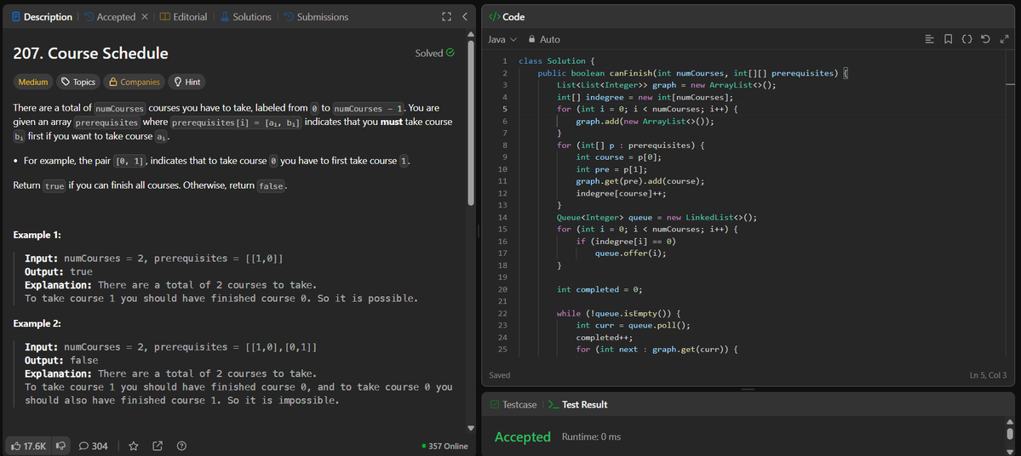Click the numCourses inline code in the description

point(120,108)
